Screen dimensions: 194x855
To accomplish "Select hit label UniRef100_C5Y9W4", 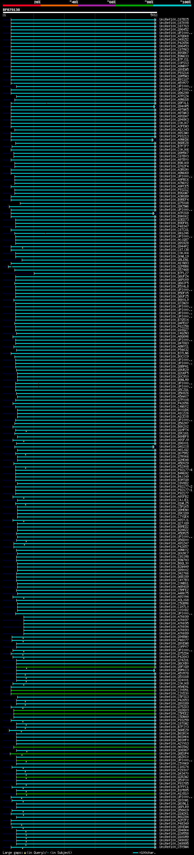I will (174, 847).
